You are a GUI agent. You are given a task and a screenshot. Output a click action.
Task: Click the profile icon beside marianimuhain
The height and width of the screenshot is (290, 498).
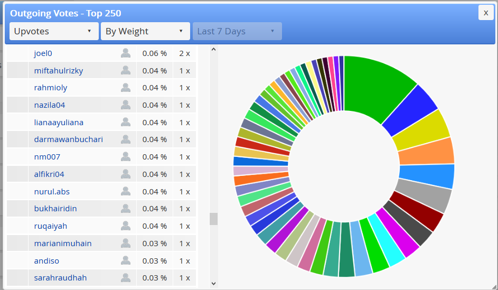coord(126,244)
